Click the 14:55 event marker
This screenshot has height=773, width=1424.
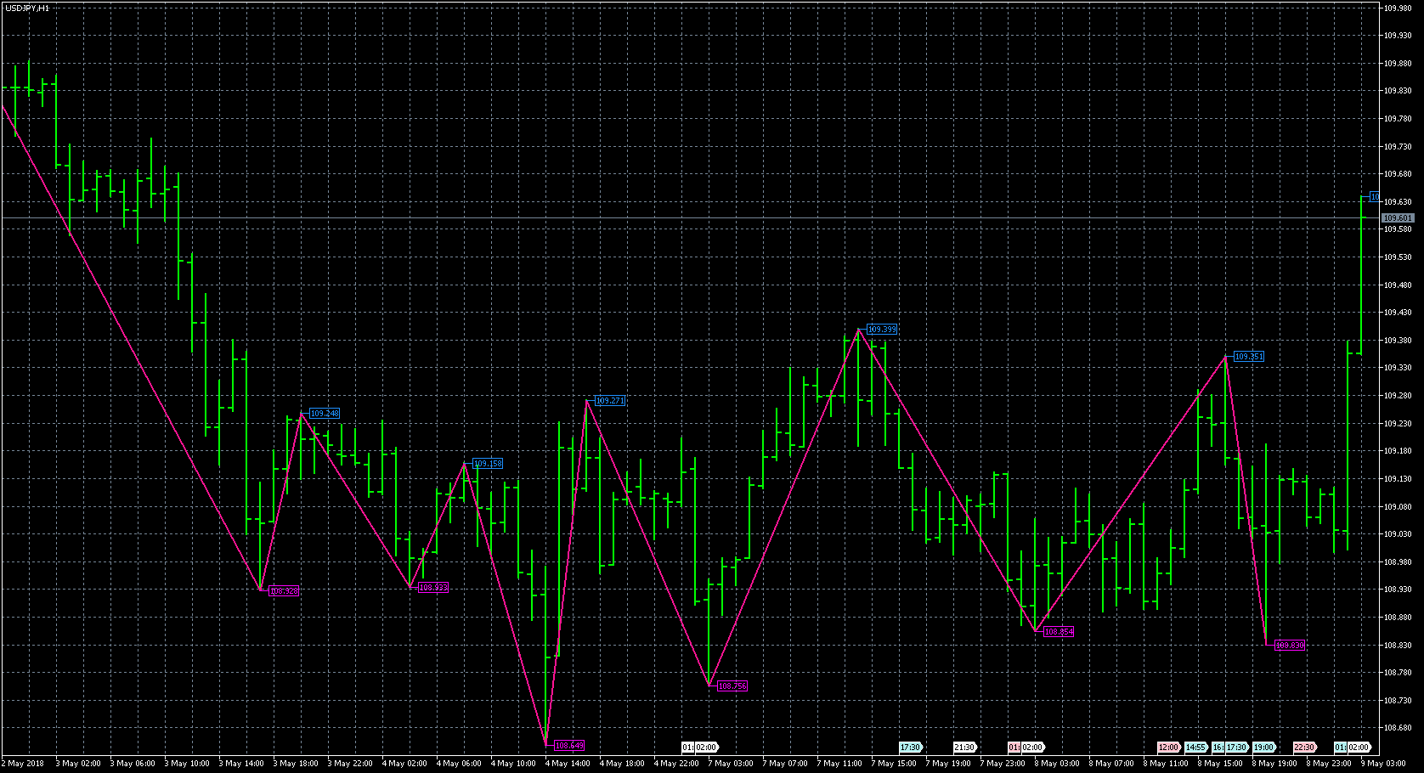(1195, 748)
